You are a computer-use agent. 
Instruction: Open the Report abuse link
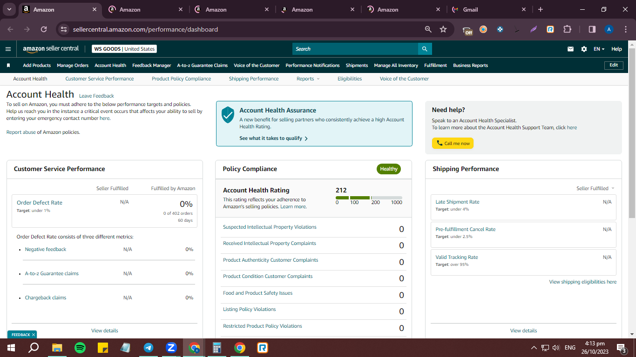coord(21,132)
